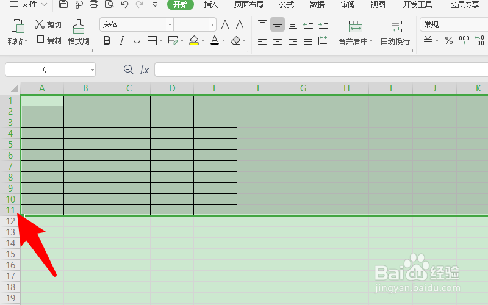Open the 文件 file menu
The width and height of the screenshot is (488, 305).
click(x=28, y=4)
